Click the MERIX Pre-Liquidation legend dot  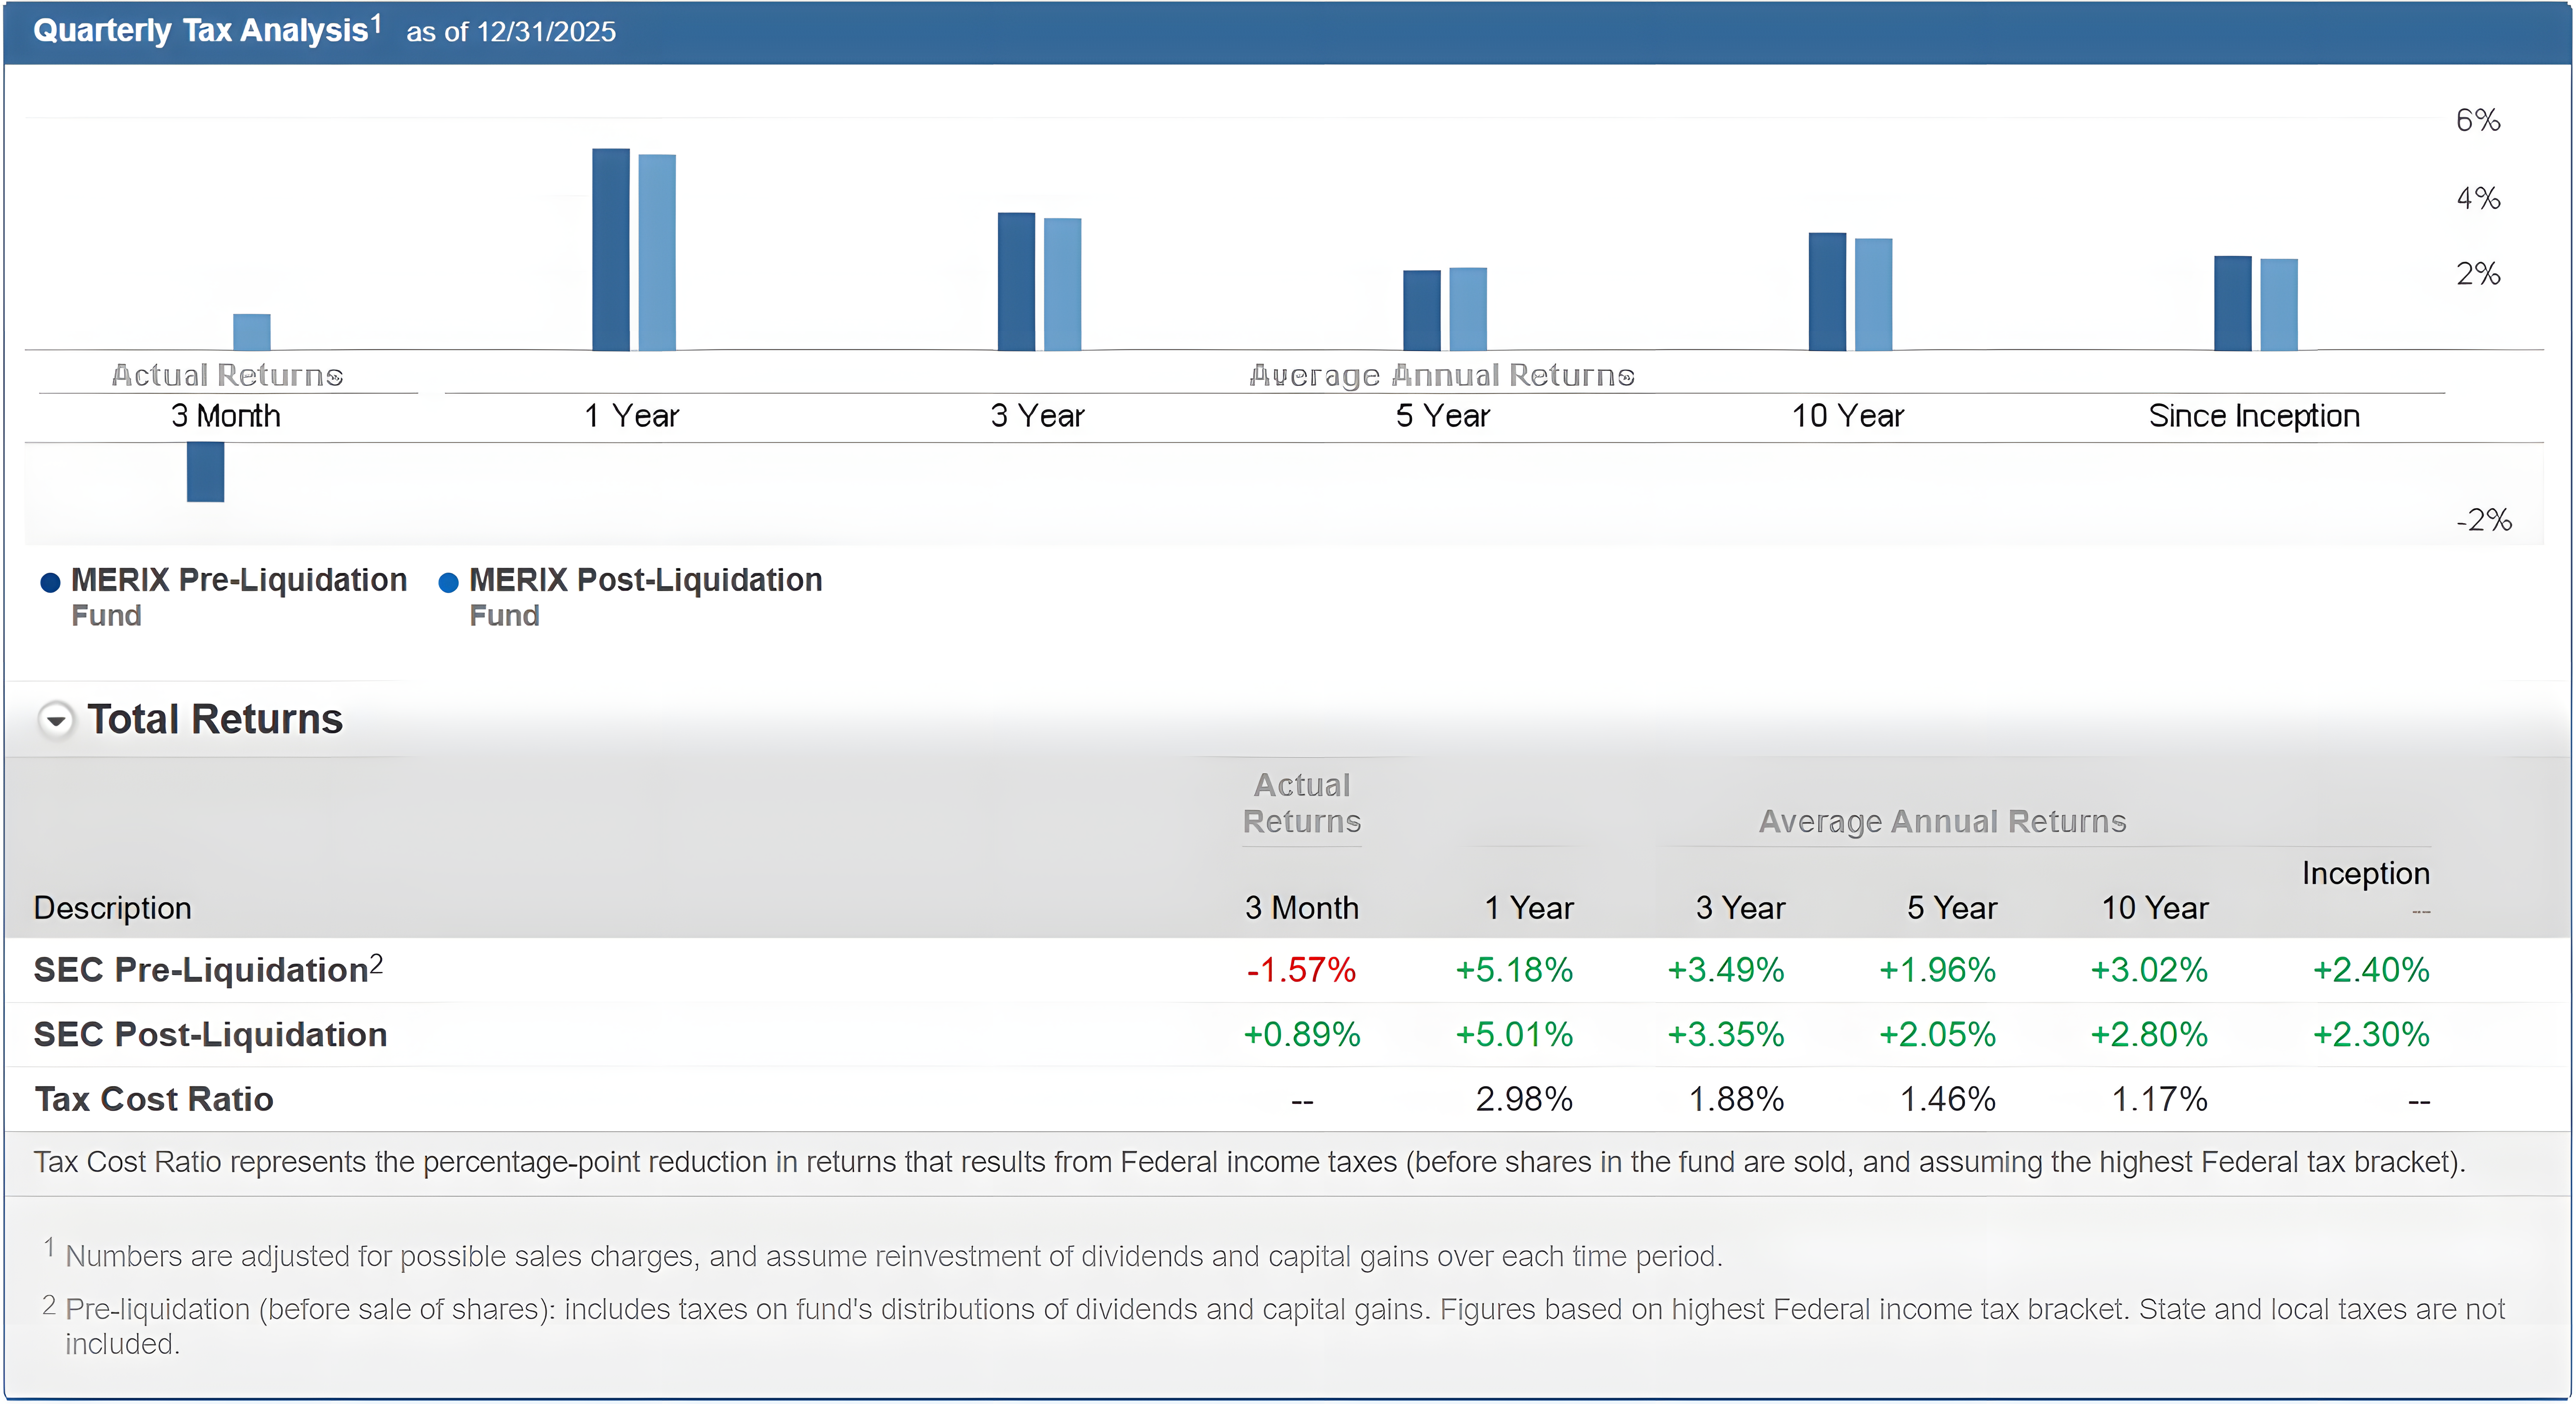tap(50, 582)
